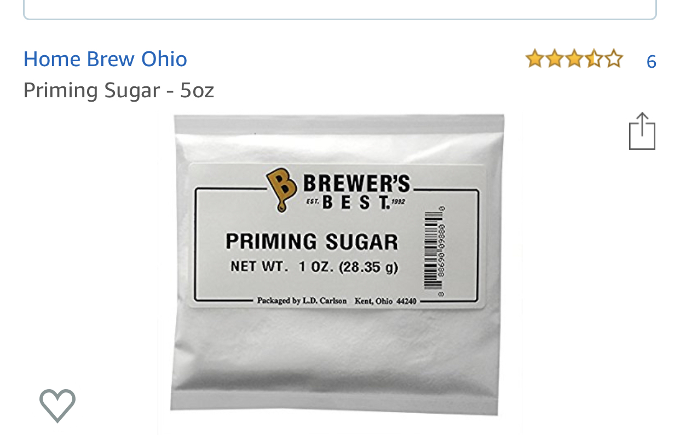Open the Home Brew Ohio brand link
680x435 pixels.
(105, 59)
